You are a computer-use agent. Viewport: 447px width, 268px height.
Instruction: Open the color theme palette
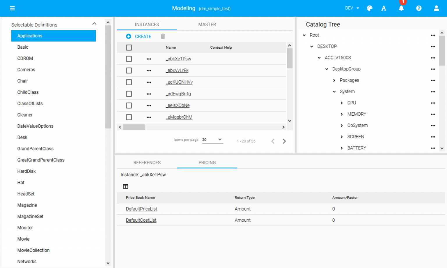pos(369,8)
